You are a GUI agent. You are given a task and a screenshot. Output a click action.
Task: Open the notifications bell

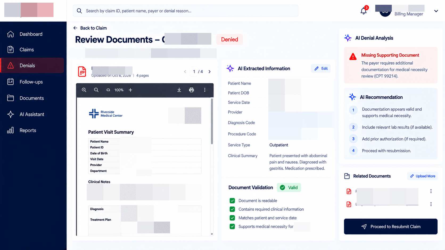pyautogui.click(x=364, y=11)
